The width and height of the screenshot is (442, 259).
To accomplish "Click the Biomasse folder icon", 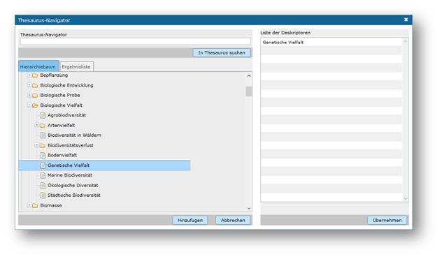I will point(35,205).
